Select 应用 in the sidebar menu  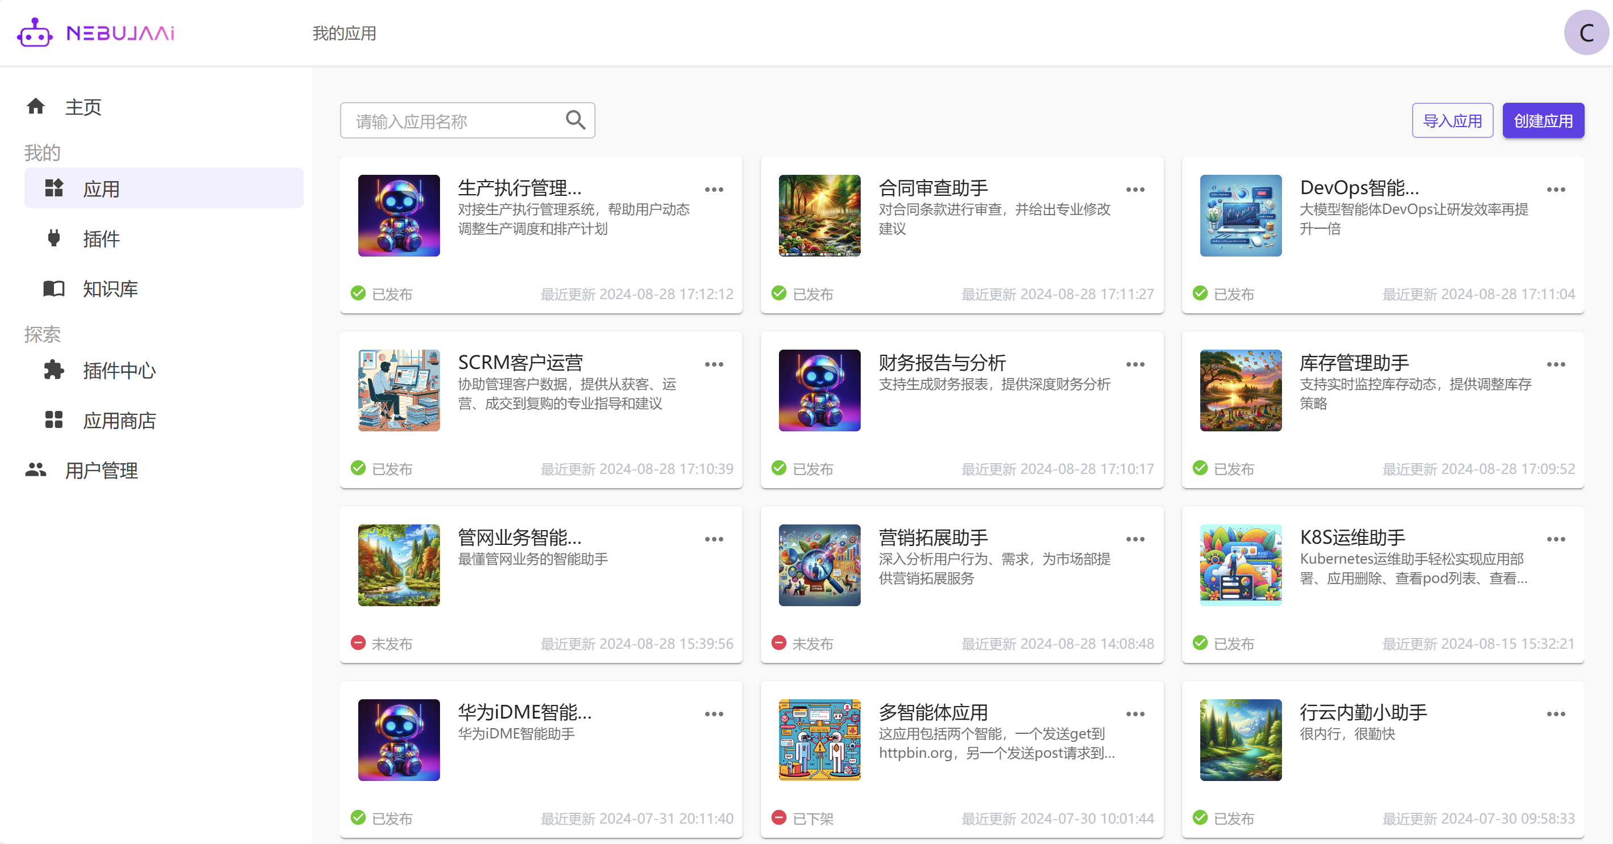[x=100, y=188]
